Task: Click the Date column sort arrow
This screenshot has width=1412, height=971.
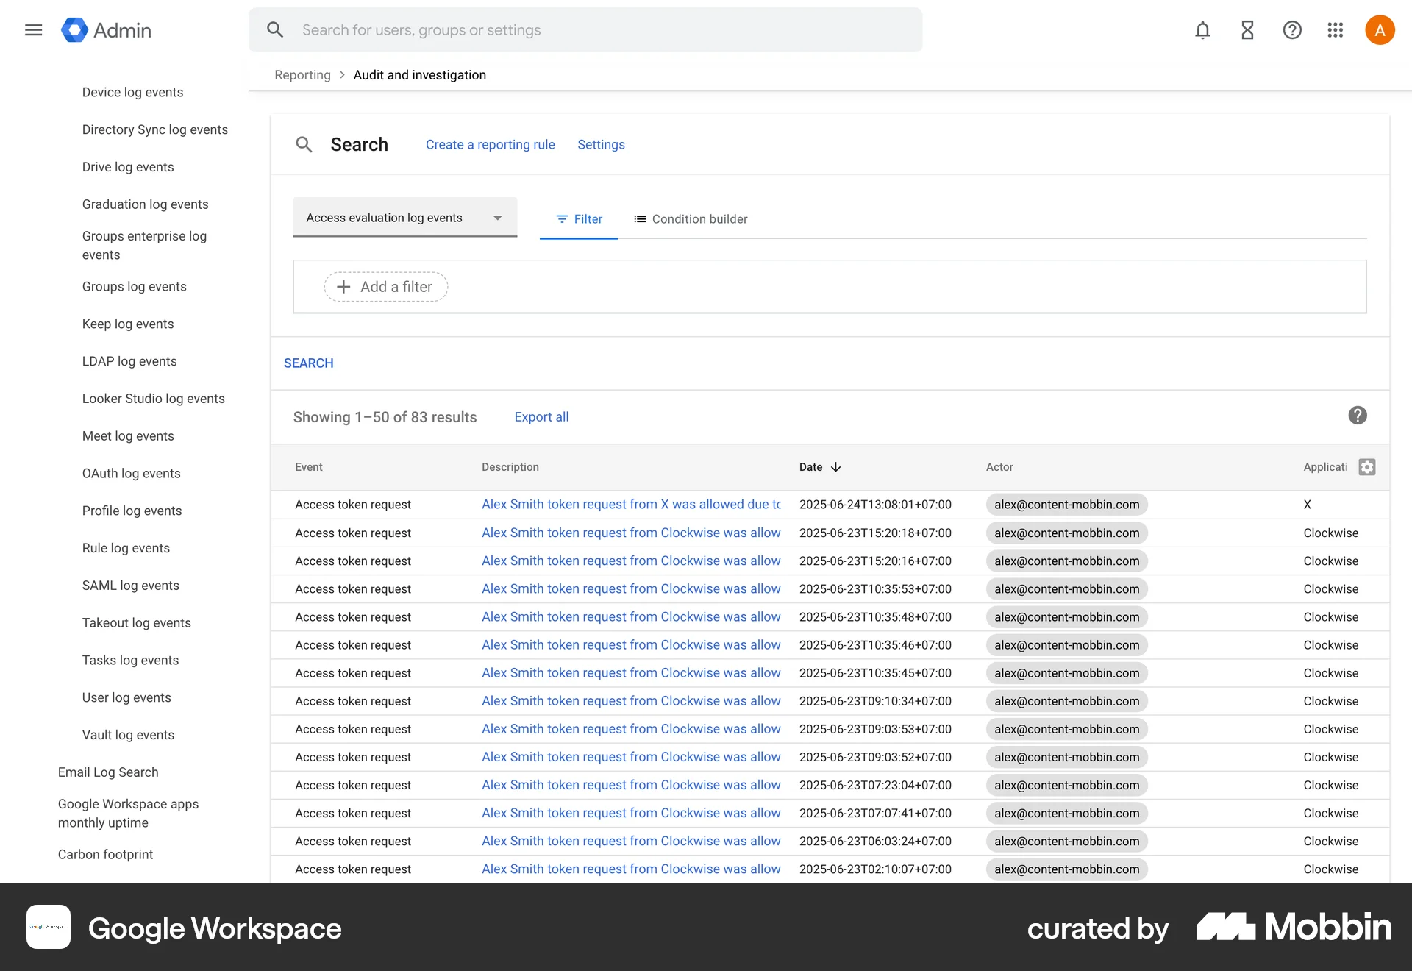Action: point(835,467)
